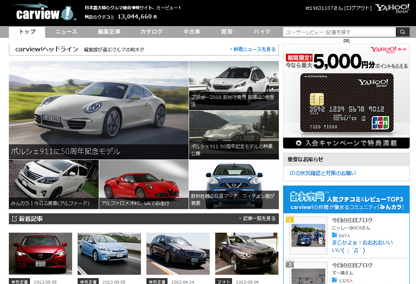Click the gold crown rank 1 badge

(x=289, y=219)
